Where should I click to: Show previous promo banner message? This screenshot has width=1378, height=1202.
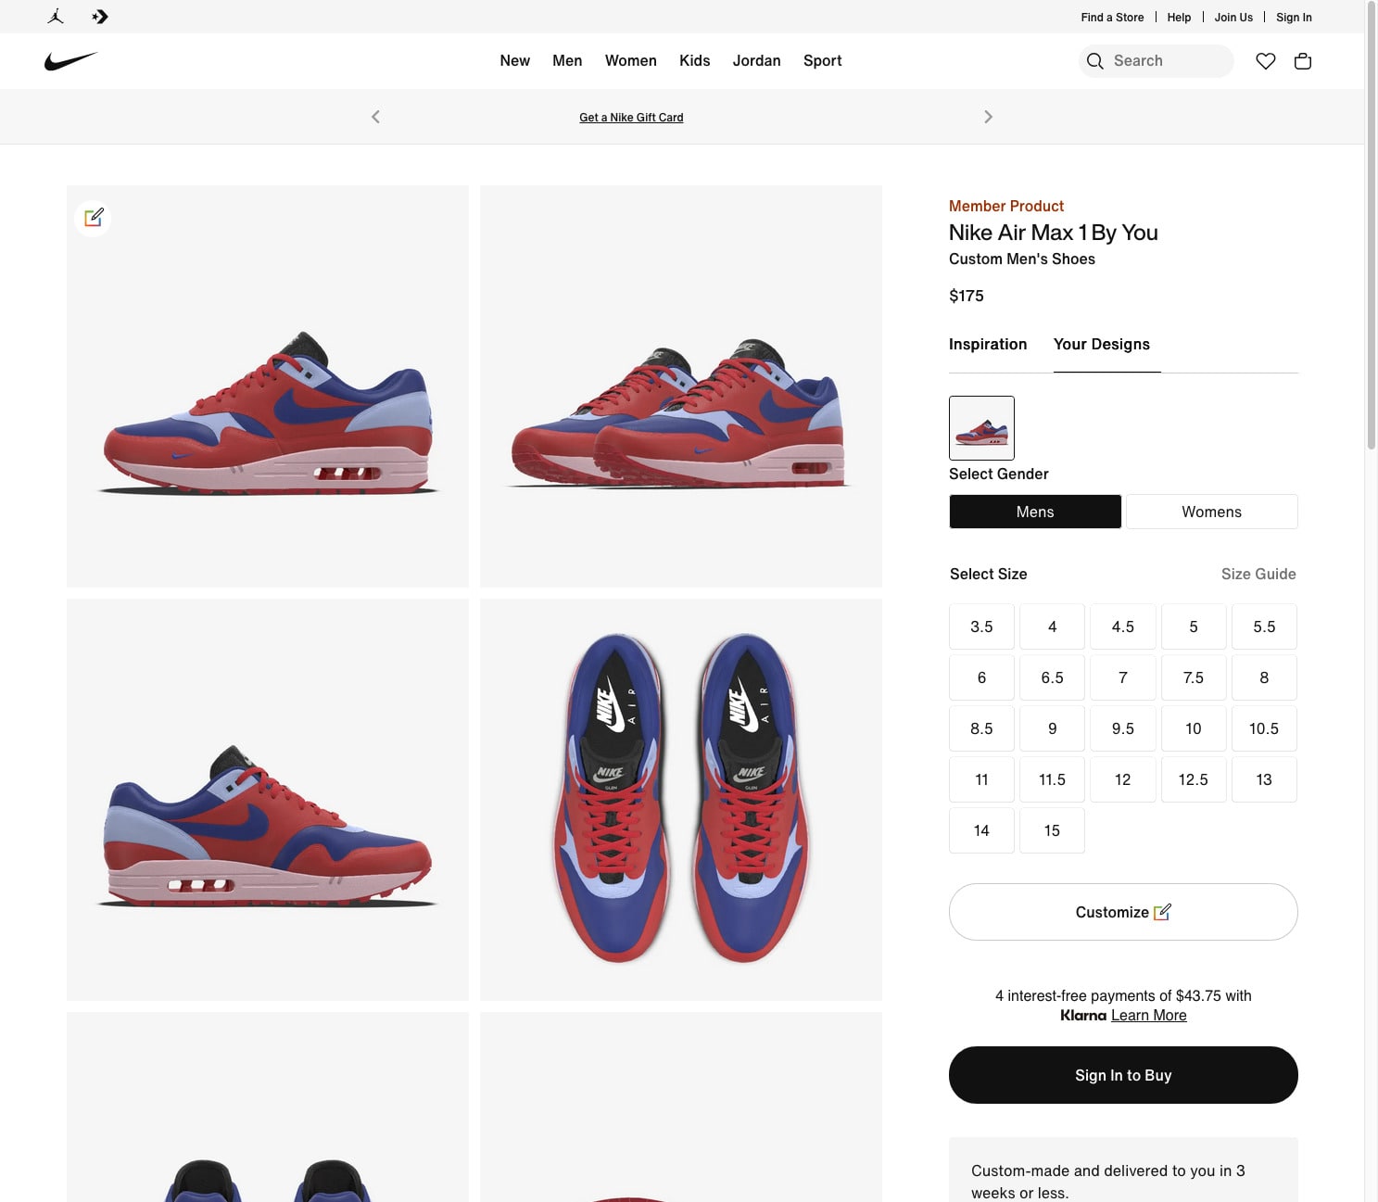pos(375,117)
